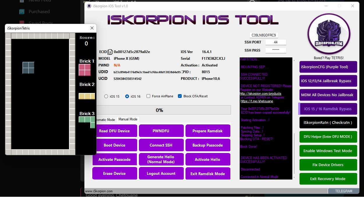
Task: Click Purchased in the background window
Action: pos(39,12)
